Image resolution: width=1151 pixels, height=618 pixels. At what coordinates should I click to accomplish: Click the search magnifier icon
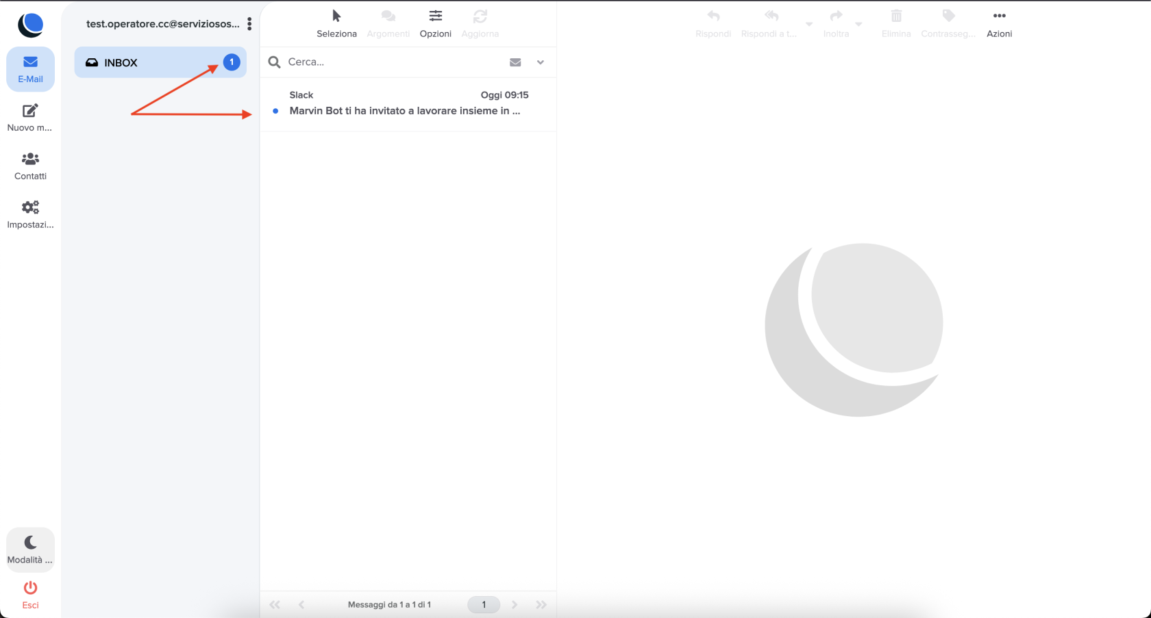coord(275,62)
